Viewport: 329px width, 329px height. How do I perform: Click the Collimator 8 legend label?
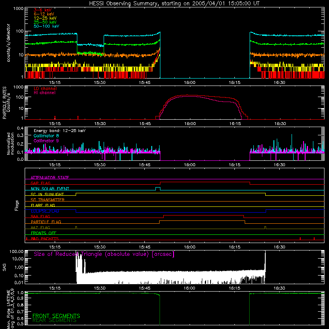[x=46, y=136]
